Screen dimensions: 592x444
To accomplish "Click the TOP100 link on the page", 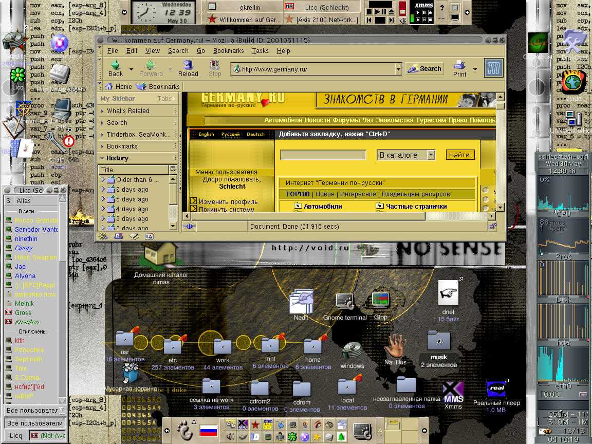I will 298,194.
